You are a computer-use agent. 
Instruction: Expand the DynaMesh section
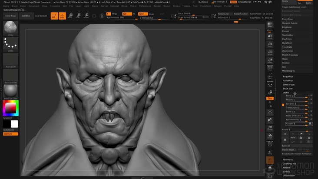pyautogui.click(x=287, y=43)
